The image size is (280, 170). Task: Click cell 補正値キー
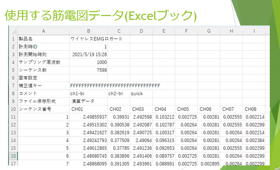(43, 86)
